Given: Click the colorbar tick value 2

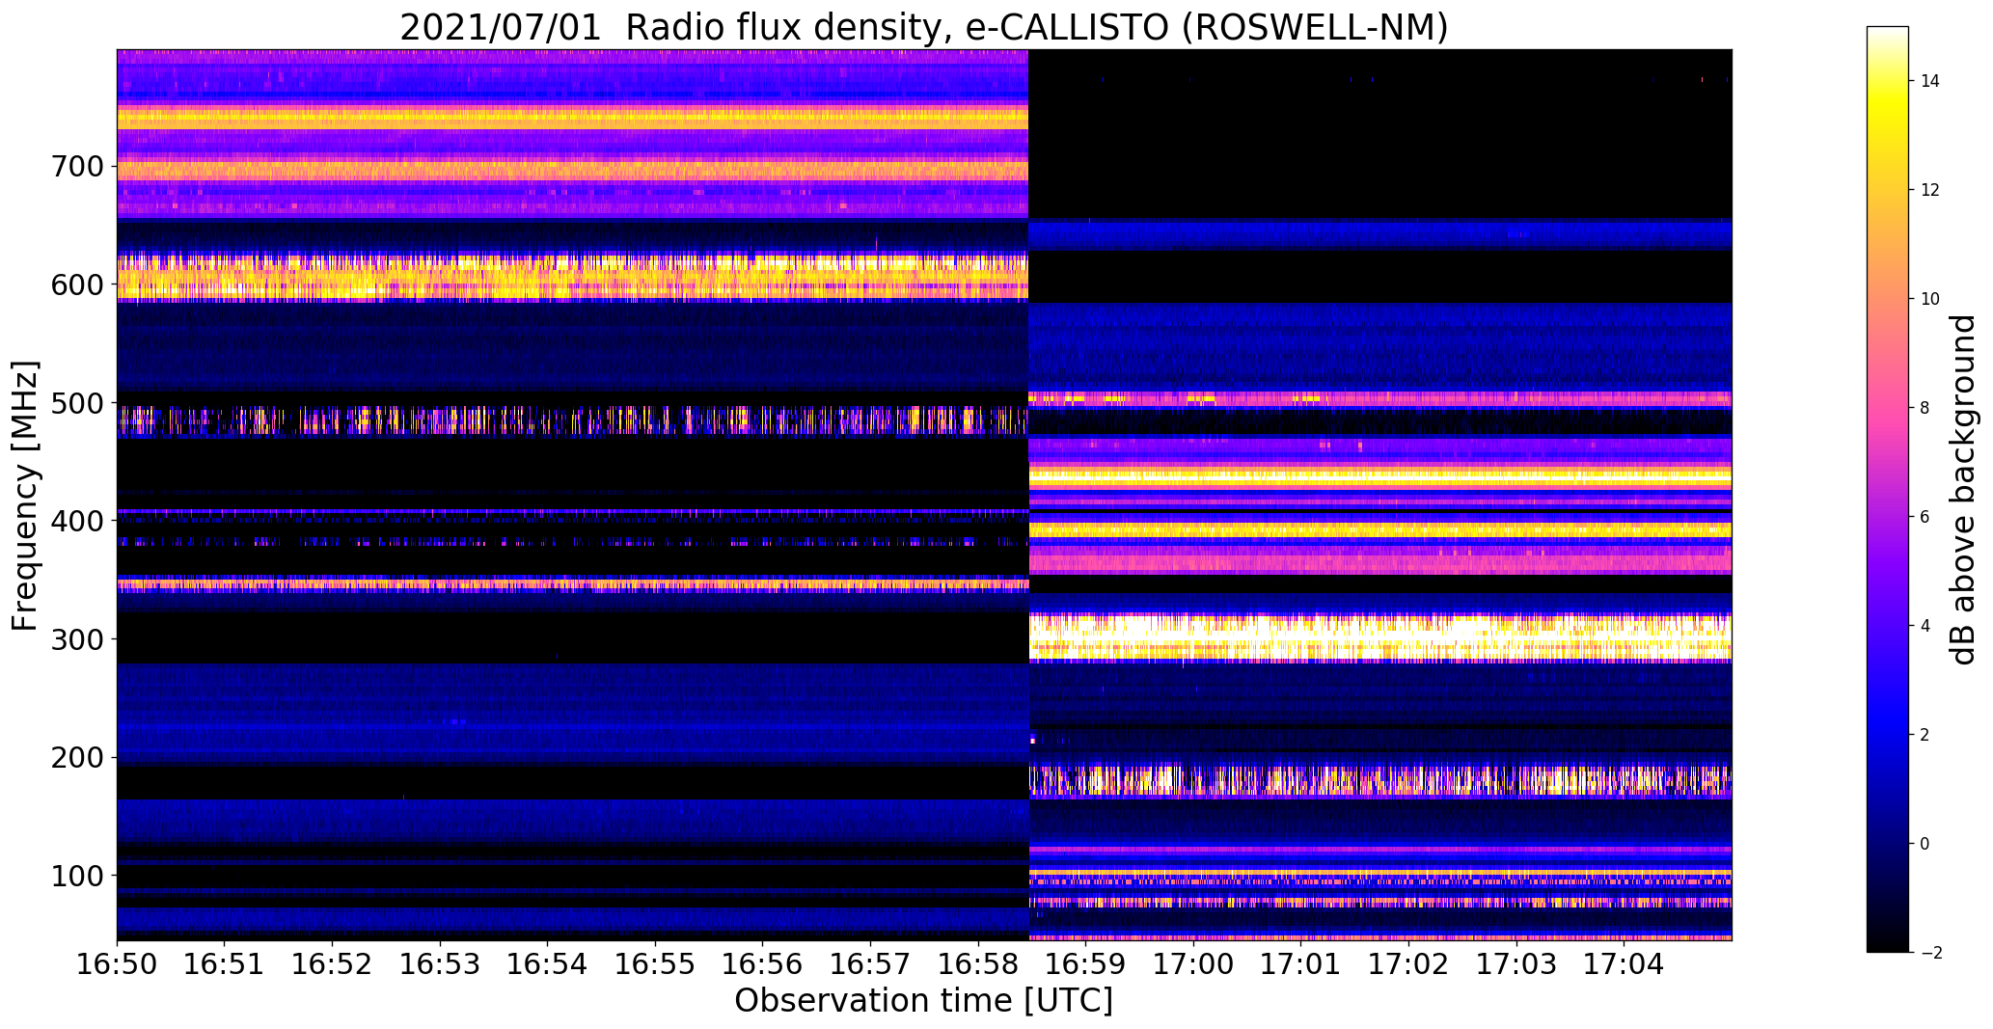Looking at the screenshot, I should tap(1925, 735).
